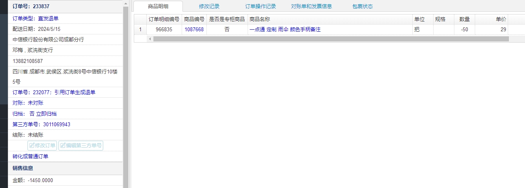
Task: Open the 订单操作记录 tab
Action: click(261, 6)
